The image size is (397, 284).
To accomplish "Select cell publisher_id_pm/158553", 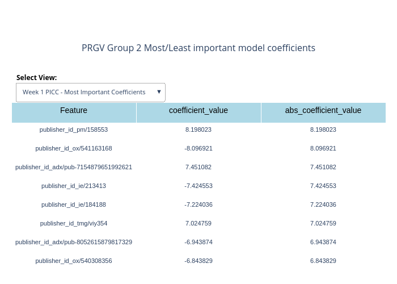I will 74,130.
